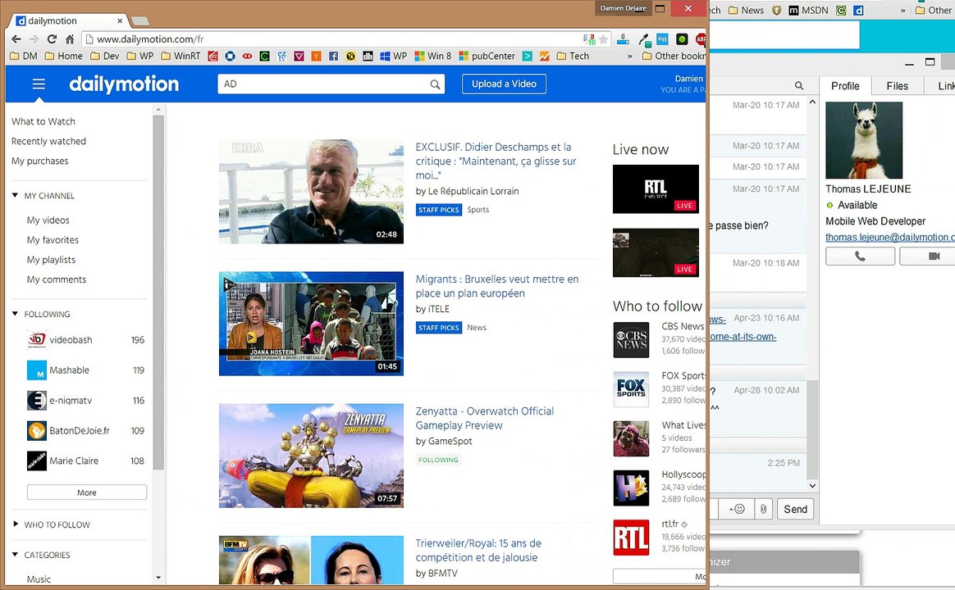Send the chat message
Screen dimensions: 955x590
point(796,509)
